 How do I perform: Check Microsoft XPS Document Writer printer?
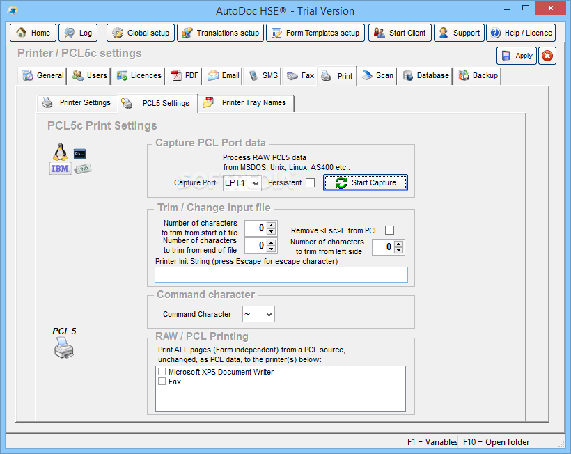click(162, 372)
